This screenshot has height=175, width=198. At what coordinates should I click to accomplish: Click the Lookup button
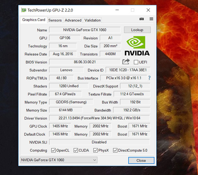click(x=137, y=30)
